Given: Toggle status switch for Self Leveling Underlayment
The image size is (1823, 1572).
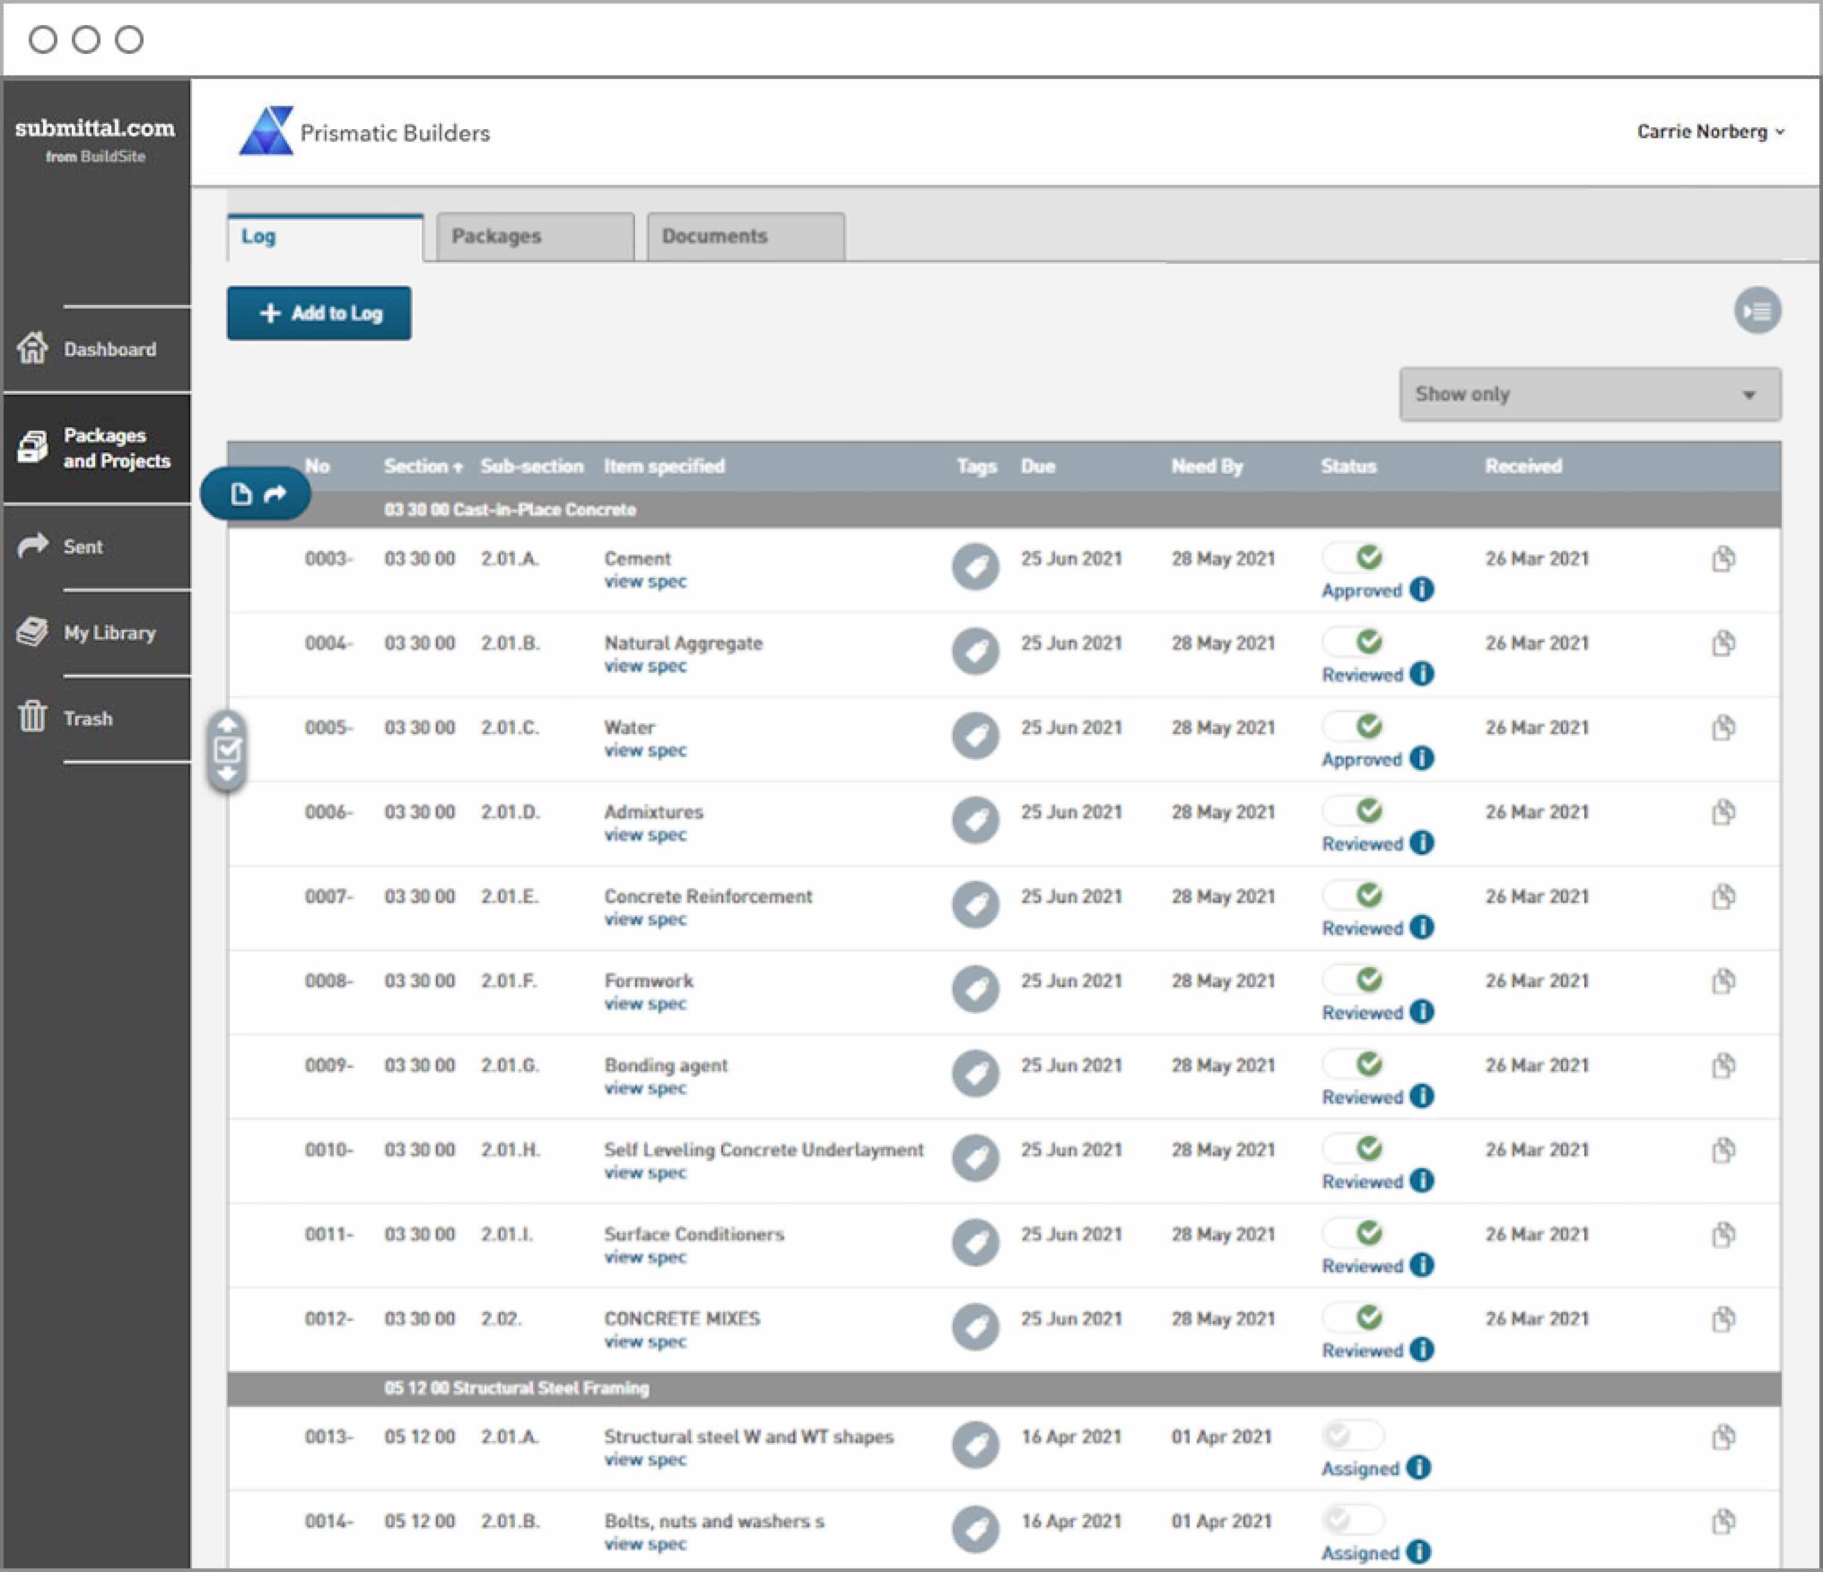Looking at the screenshot, I should click(x=1353, y=1148).
